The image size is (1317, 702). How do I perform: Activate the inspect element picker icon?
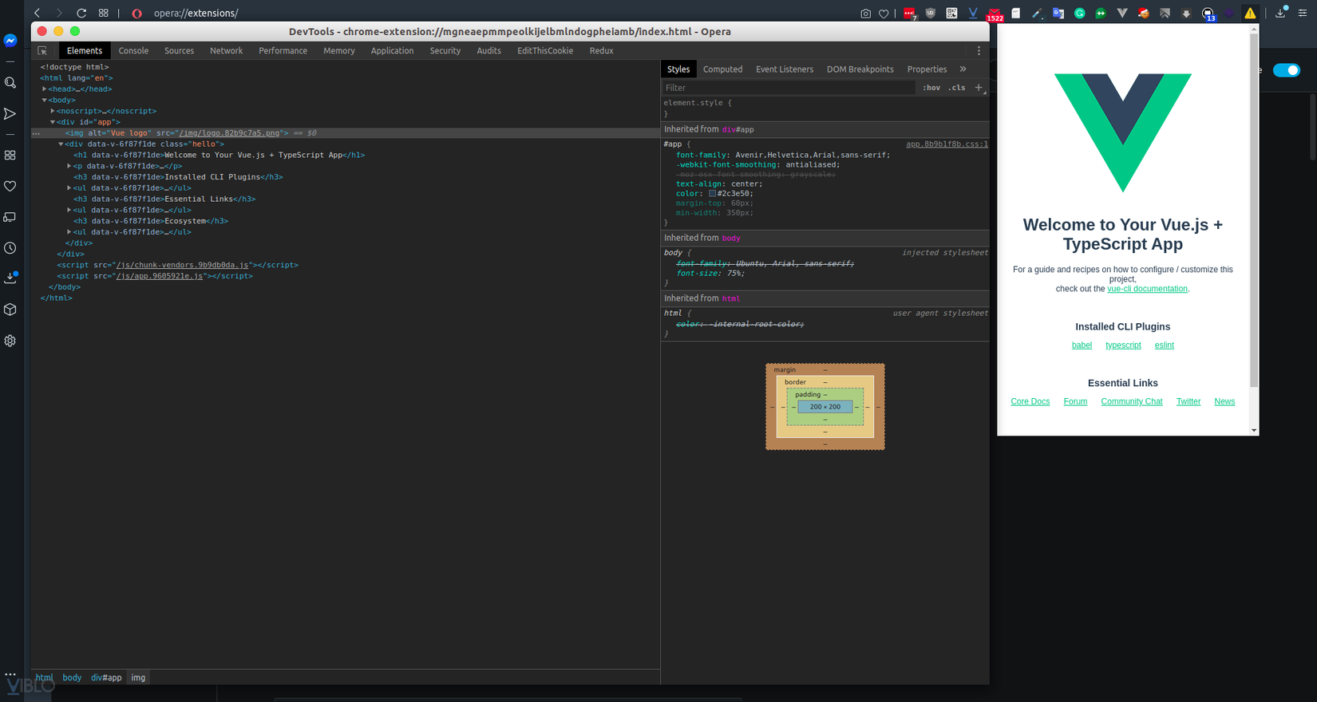[x=42, y=50]
